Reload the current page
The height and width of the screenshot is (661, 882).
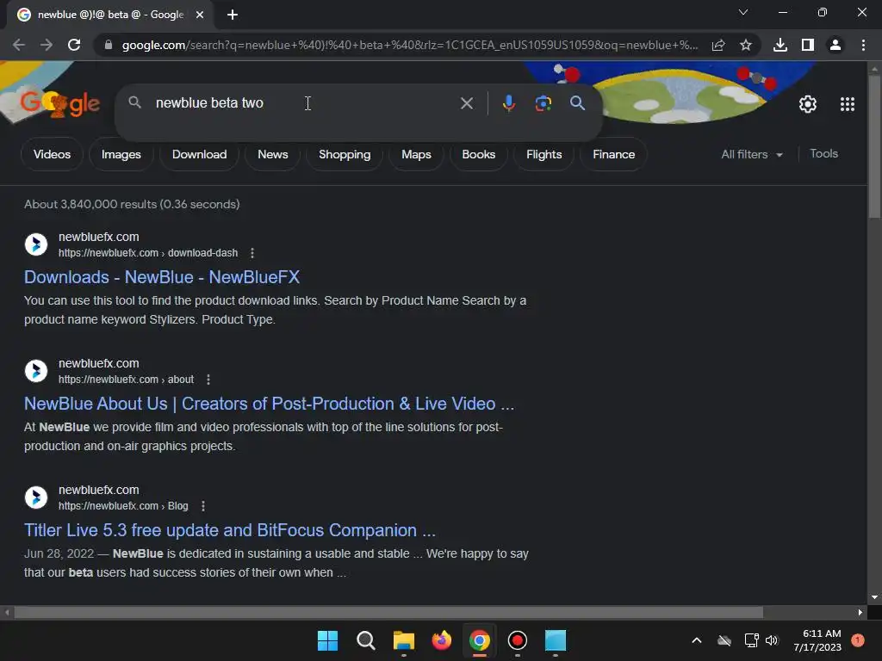[74, 45]
